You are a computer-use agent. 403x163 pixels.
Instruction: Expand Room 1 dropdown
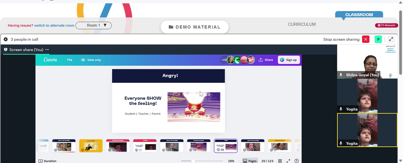tap(93, 25)
